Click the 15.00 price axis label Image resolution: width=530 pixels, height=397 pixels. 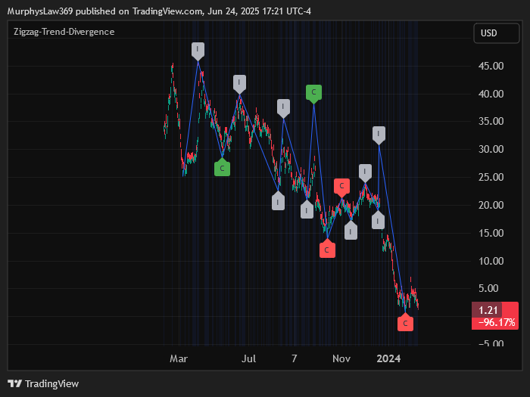point(491,233)
